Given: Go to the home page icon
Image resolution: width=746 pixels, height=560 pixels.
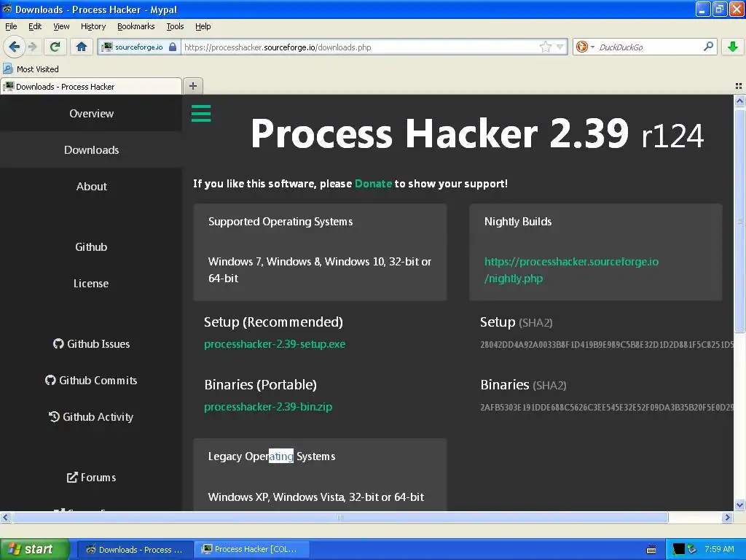Looking at the screenshot, I should click(x=82, y=47).
